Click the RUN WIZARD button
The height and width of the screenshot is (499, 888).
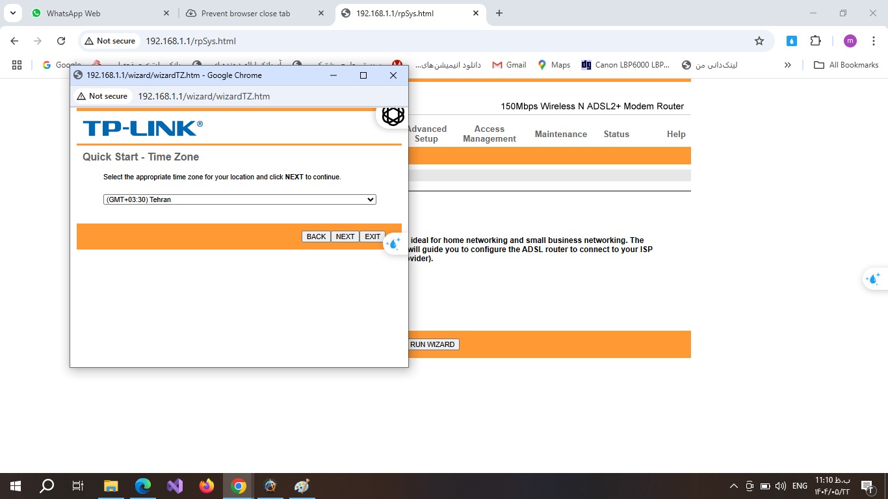tap(432, 344)
